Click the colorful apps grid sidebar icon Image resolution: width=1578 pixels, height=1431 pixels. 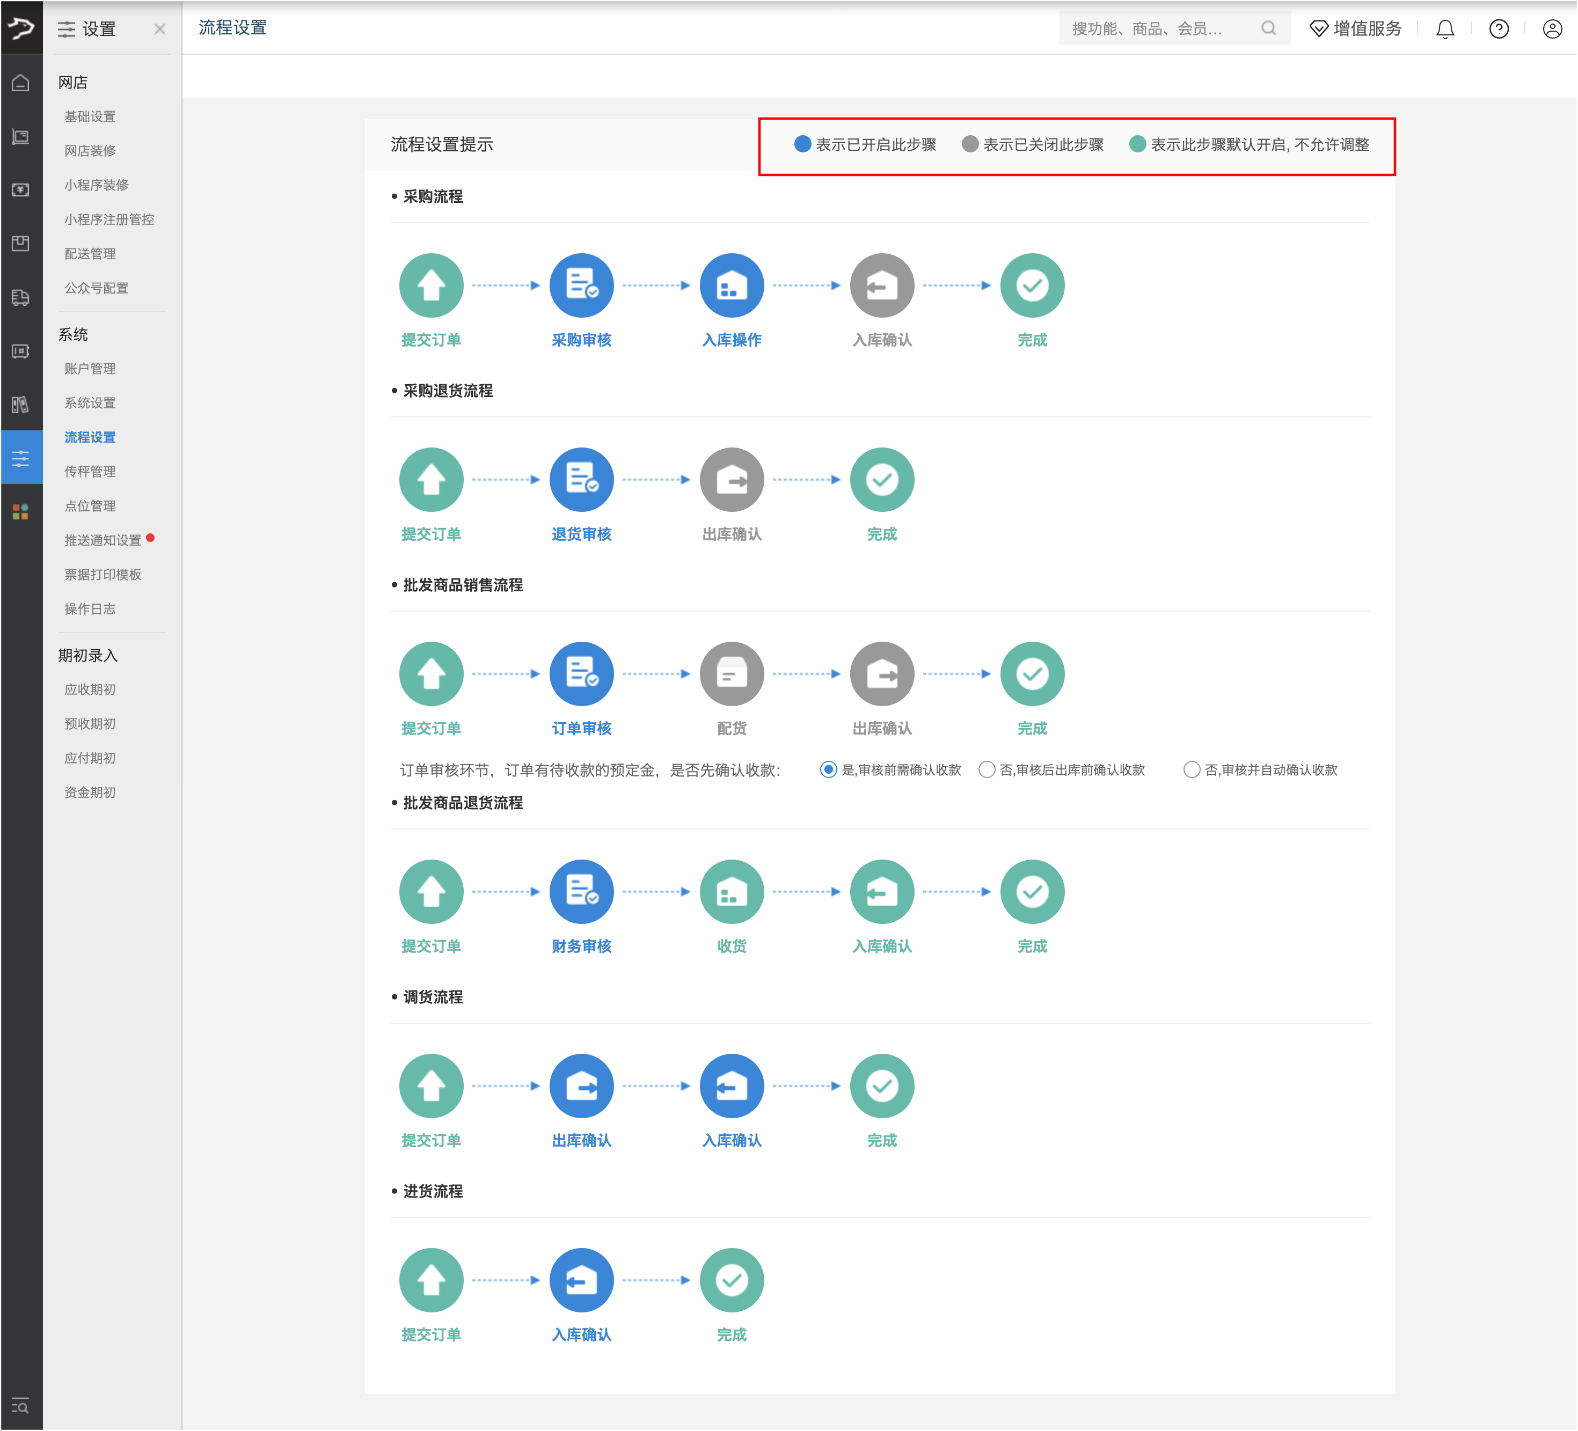tap(21, 512)
